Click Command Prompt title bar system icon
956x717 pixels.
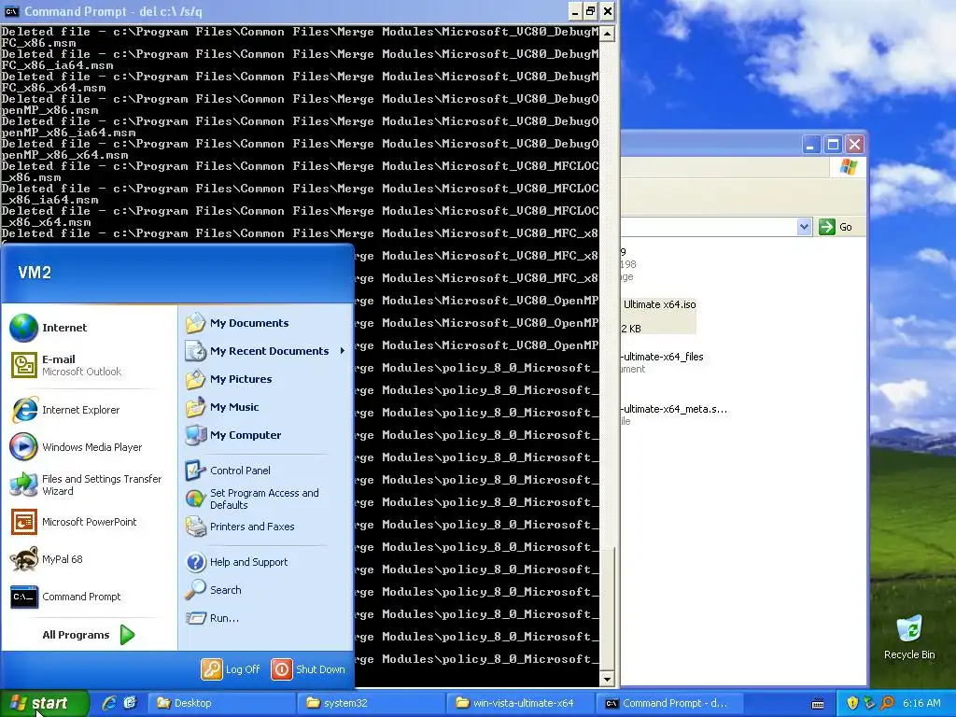(x=11, y=11)
